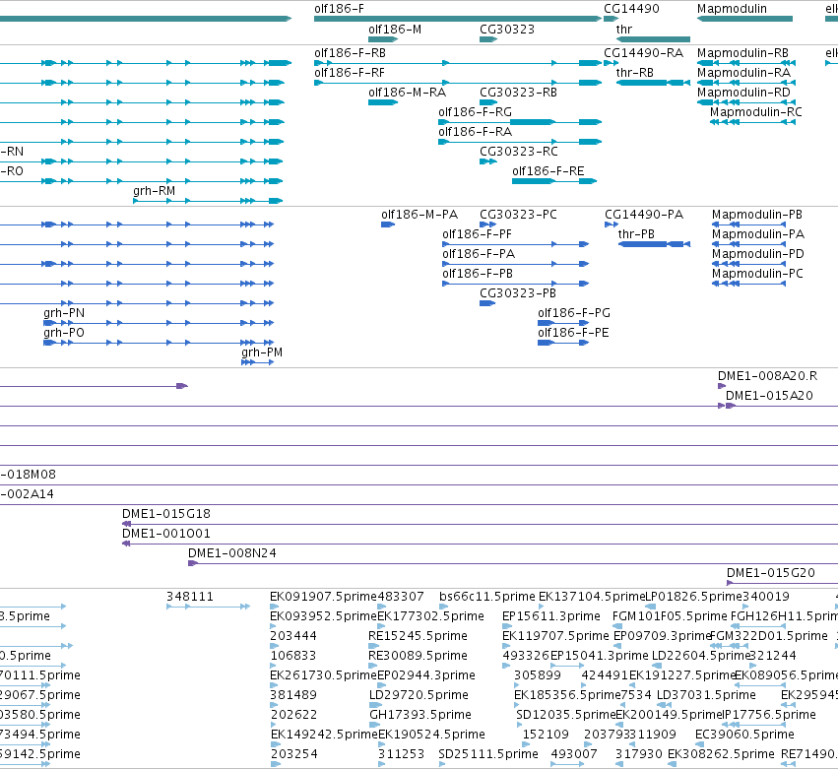
Task: Click protein CG30323-PC
Action: (x=488, y=224)
